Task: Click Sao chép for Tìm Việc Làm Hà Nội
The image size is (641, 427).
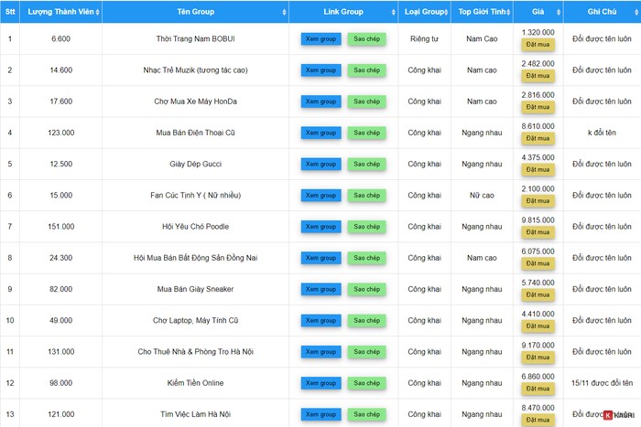Action: [x=366, y=414]
